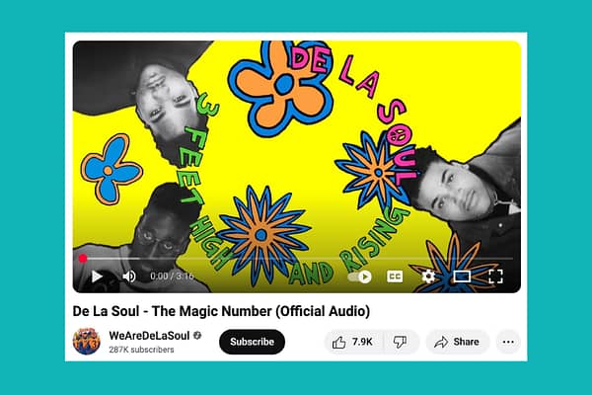Click the red progress bar scrubber

coord(83,259)
